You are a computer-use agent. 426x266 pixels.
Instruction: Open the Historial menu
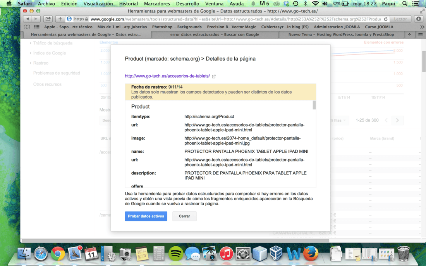point(128,3)
